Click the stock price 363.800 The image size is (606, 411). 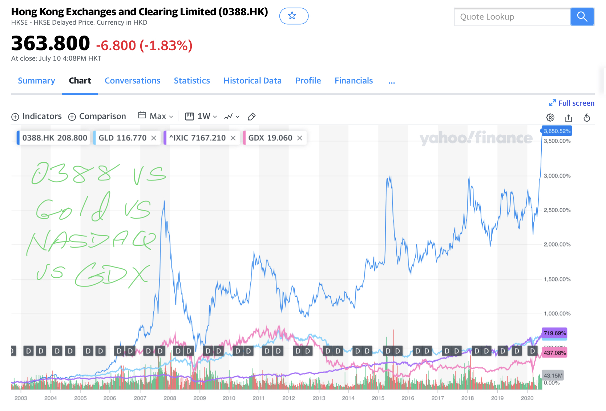click(50, 43)
